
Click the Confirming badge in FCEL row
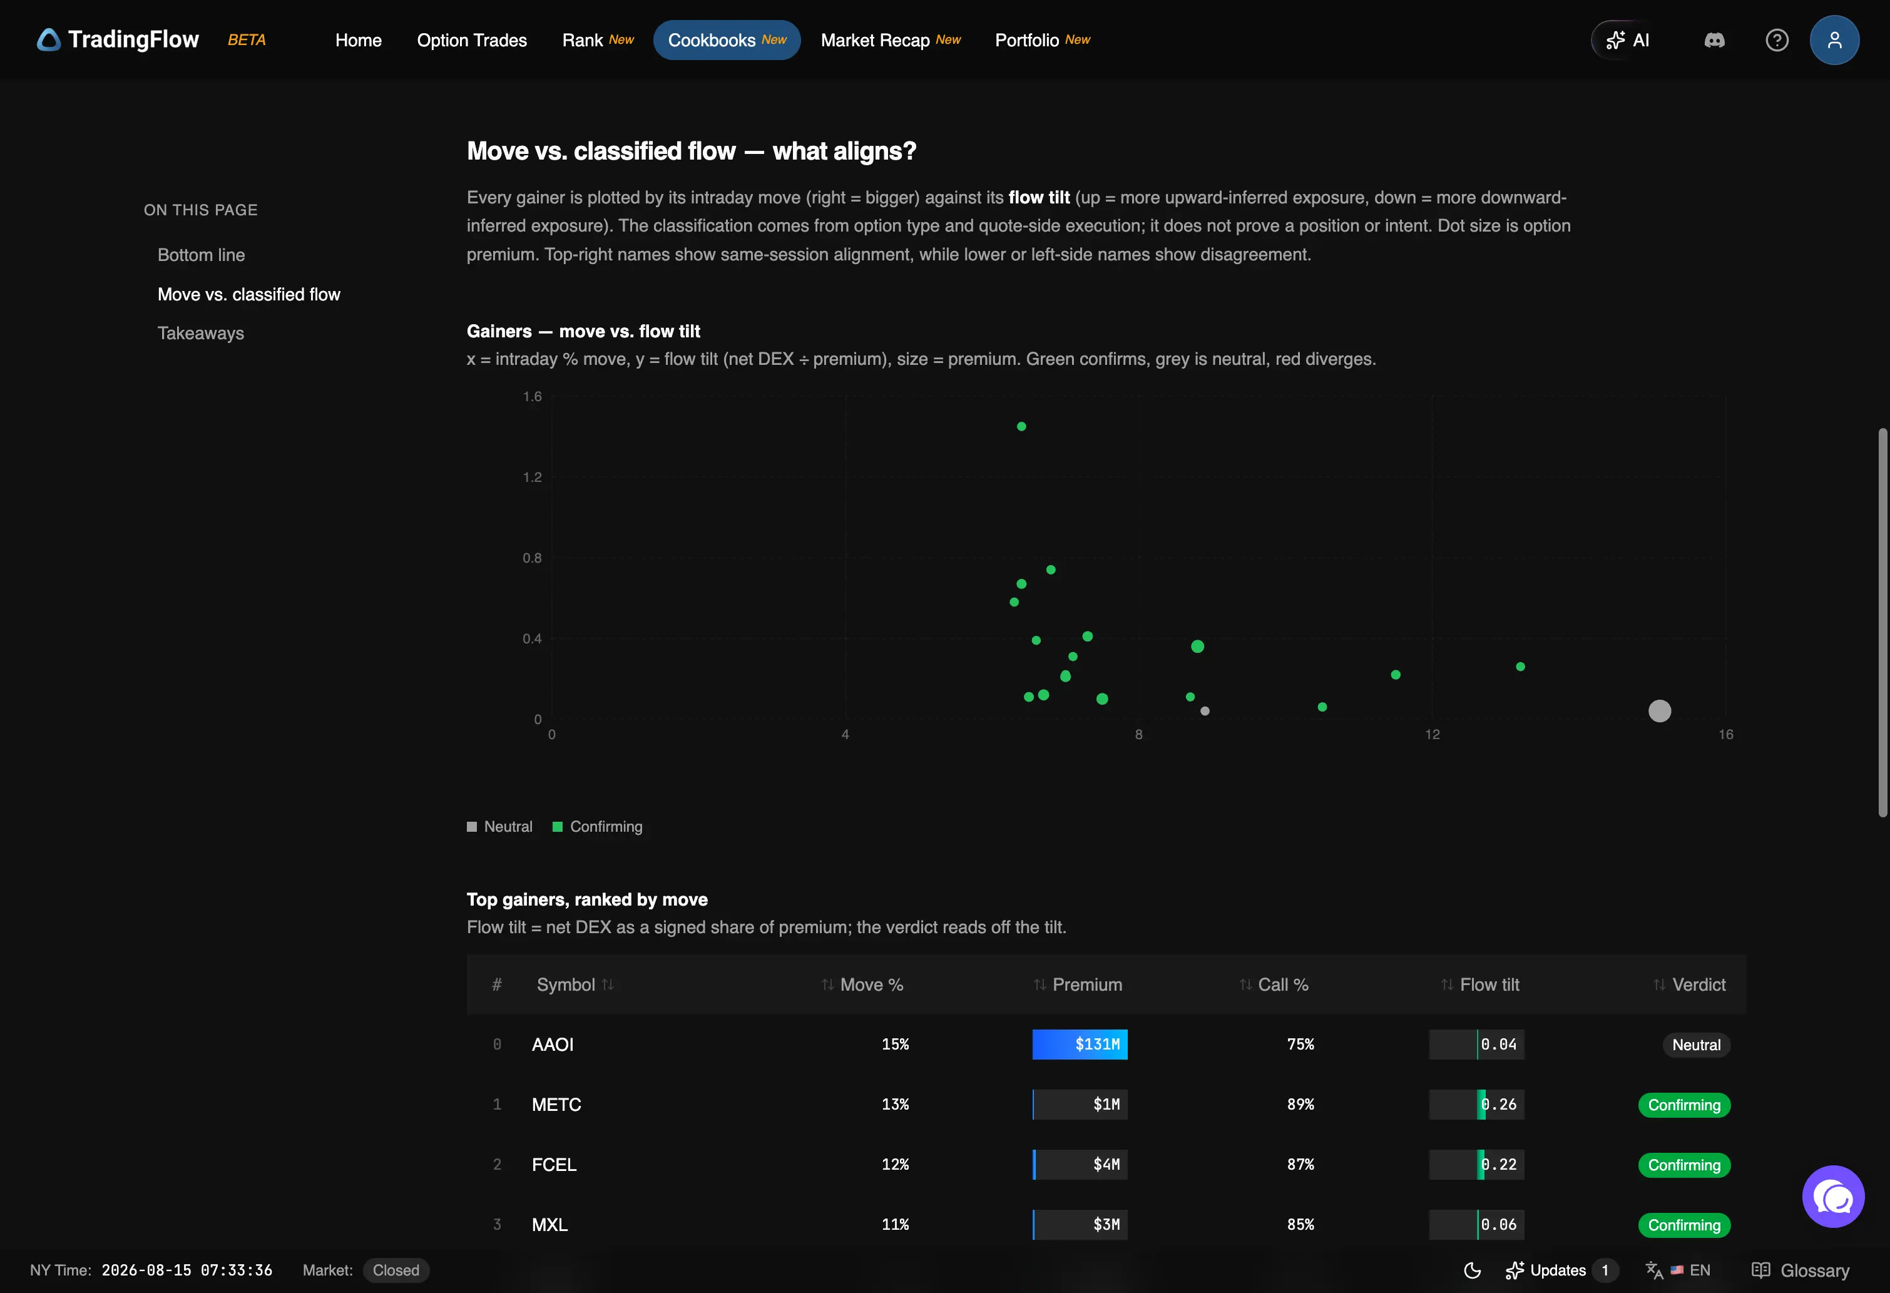[x=1683, y=1165]
